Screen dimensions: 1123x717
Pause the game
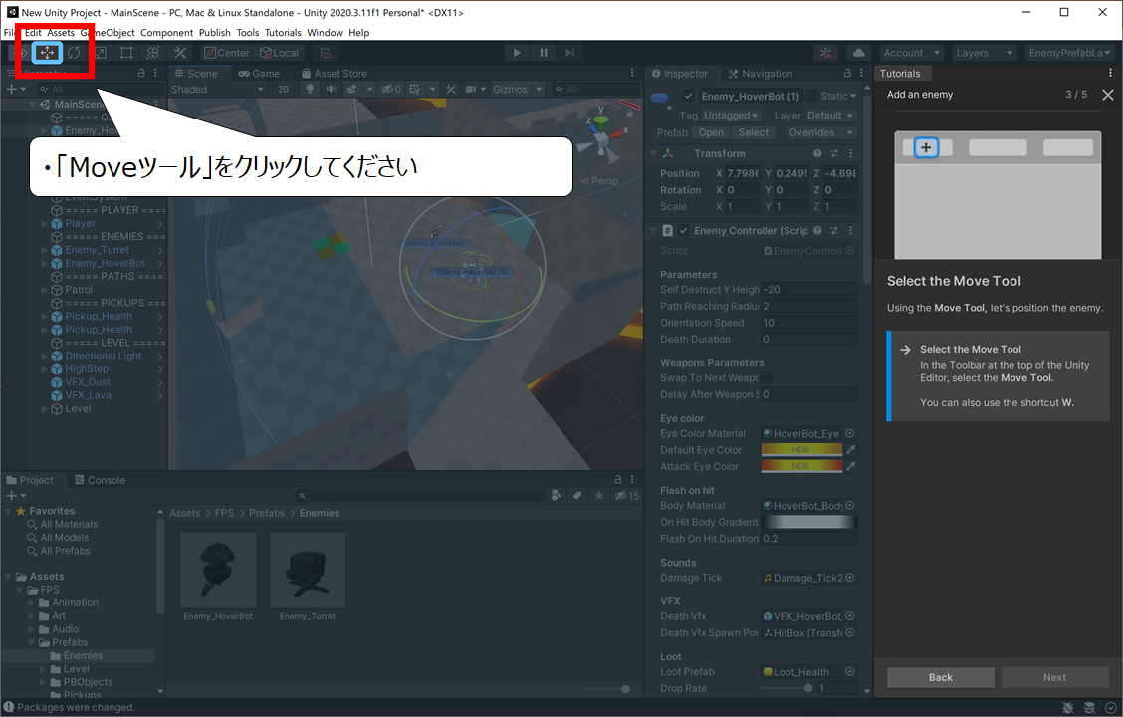pyautogui.click(x=544, y=53)
